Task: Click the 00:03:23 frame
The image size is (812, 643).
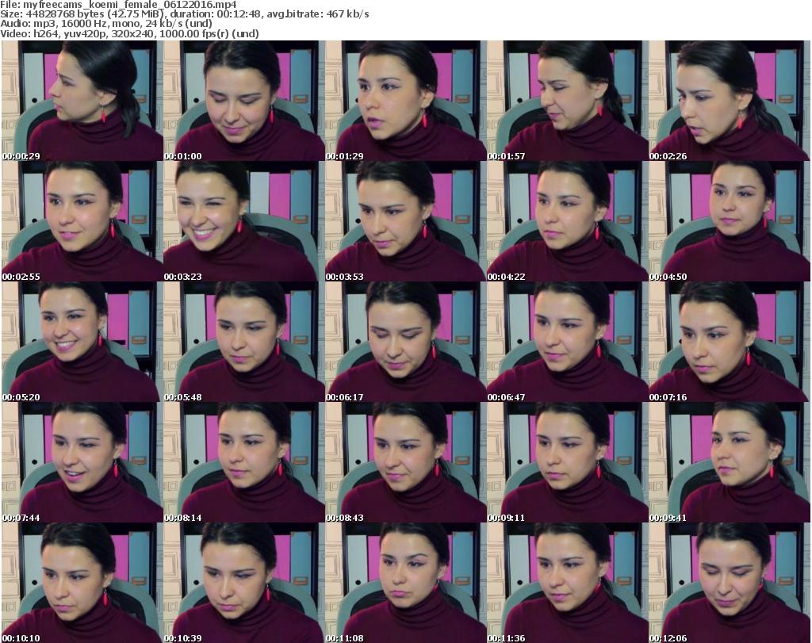Action: 244,221
